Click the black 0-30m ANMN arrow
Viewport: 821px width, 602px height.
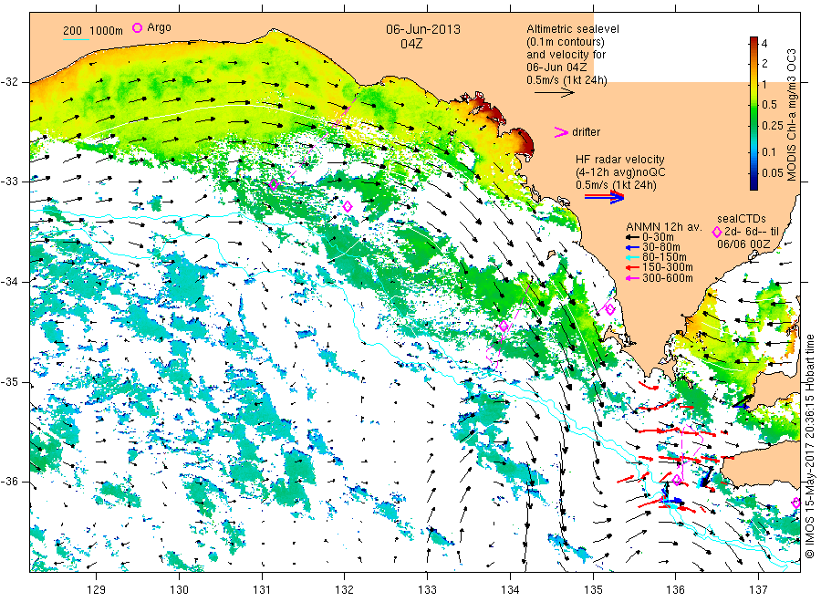point(632,237)
